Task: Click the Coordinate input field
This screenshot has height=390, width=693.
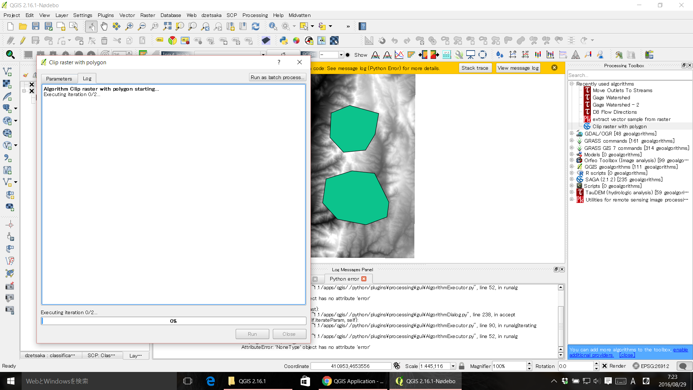Action: [350, 366]
